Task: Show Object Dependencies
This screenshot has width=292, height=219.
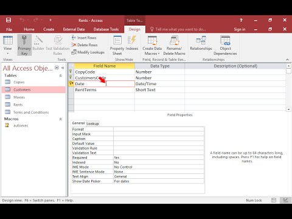Action: (225, 45)
